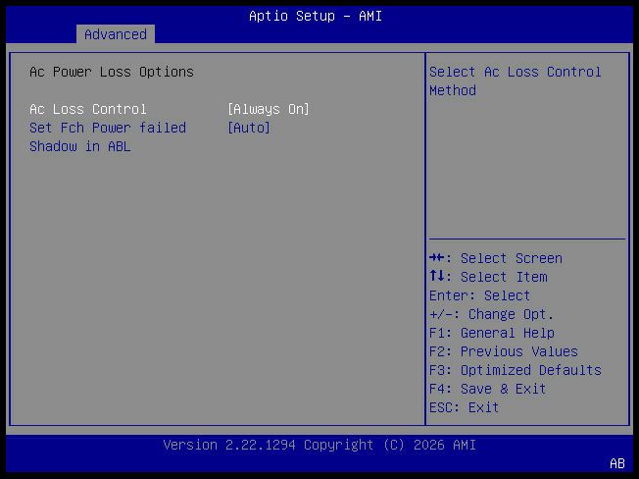Click the F1: General Help hint

click(x=492, y=333)
